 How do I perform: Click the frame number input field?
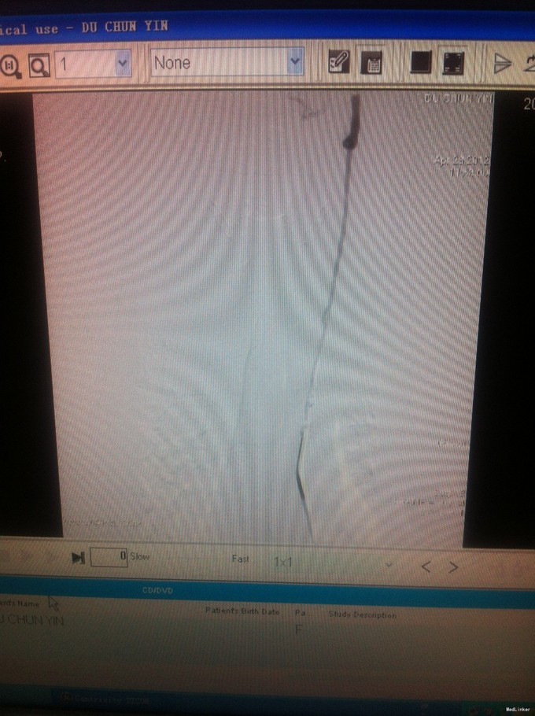pyautogui.click(x=109, y=557)
